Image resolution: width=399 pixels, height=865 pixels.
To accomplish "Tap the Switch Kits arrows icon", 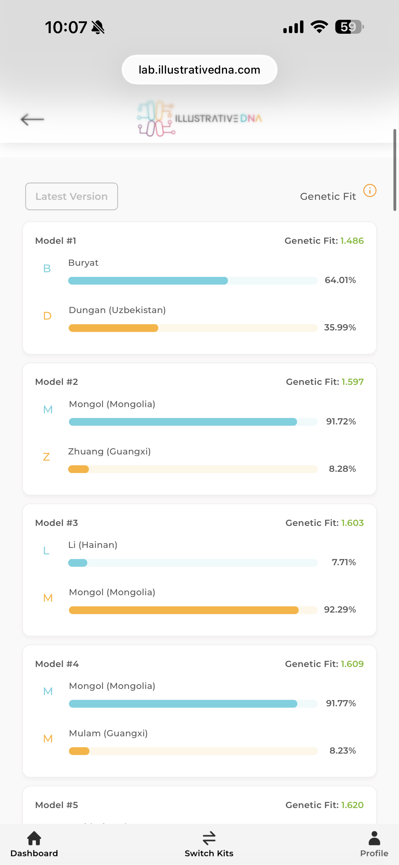I will (x=209, y=838).
